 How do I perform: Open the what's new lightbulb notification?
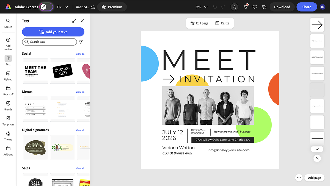tap(245, 7)
